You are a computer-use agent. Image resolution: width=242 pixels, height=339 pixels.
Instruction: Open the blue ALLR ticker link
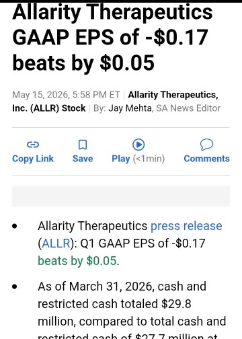point(56,243)
